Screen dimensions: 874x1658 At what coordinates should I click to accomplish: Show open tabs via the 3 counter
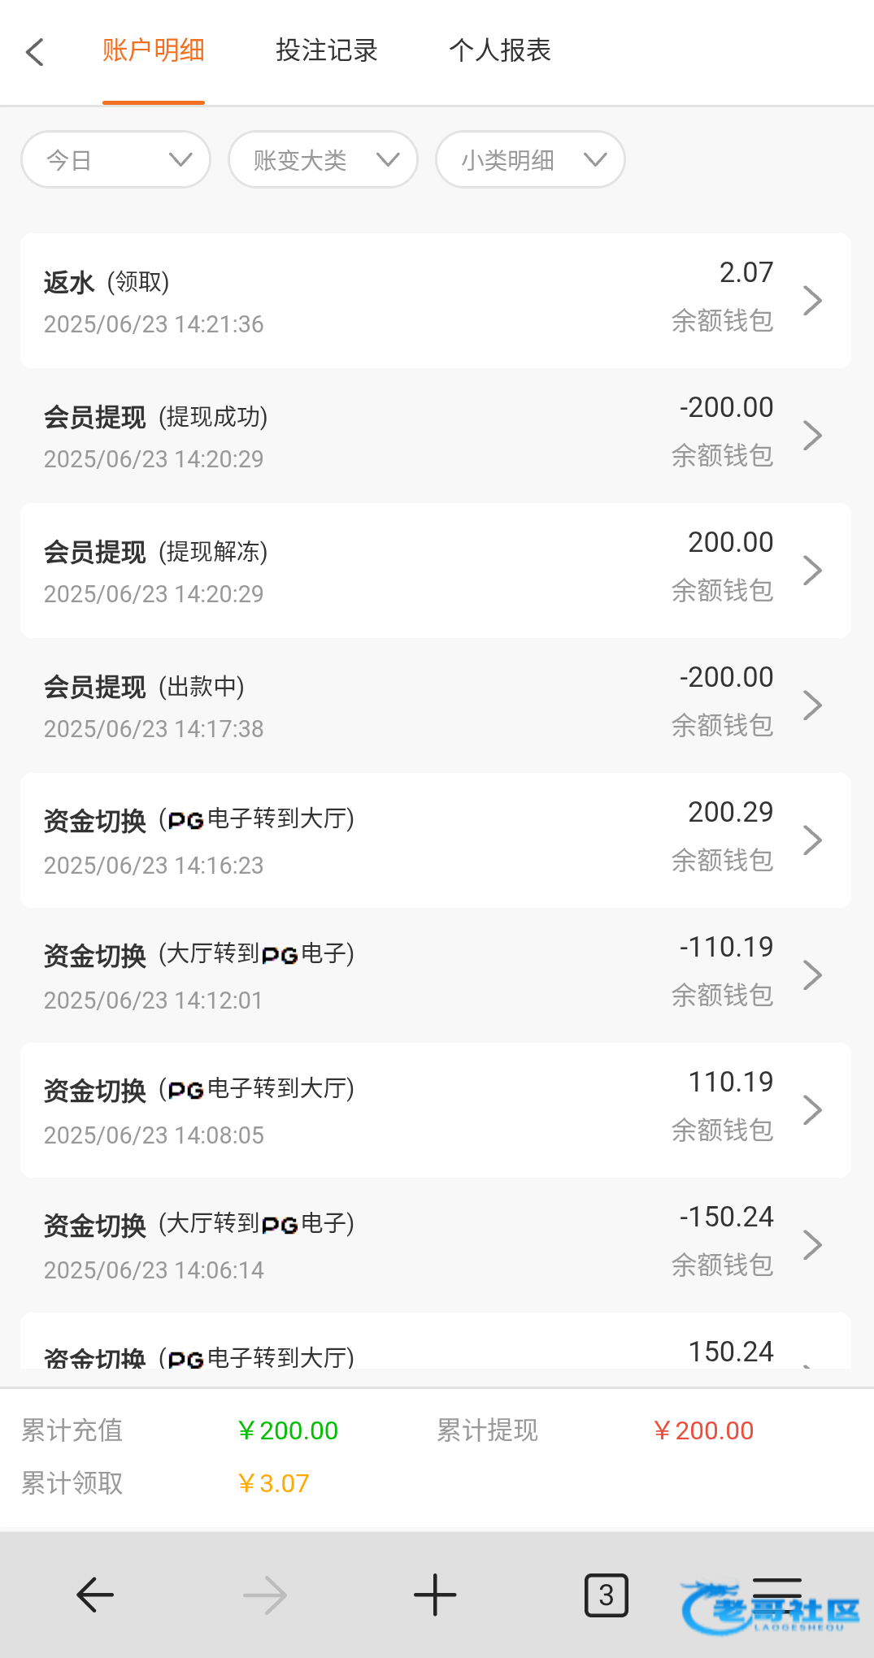pos(606,1595)
